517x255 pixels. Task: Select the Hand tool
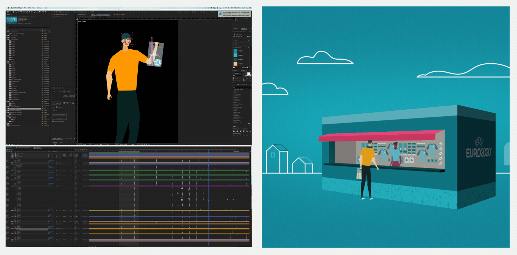point(14,12)
